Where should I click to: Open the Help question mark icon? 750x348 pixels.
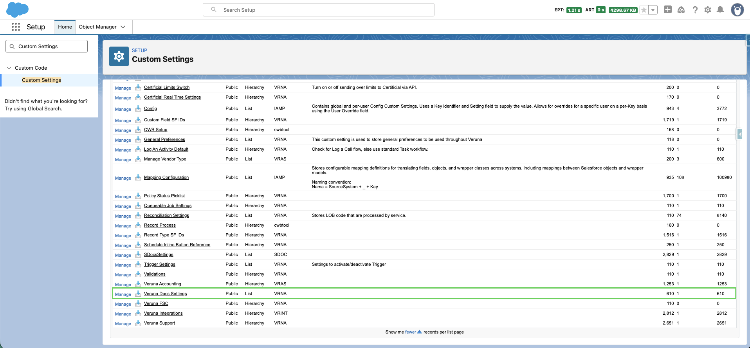[x=695, y=10]
